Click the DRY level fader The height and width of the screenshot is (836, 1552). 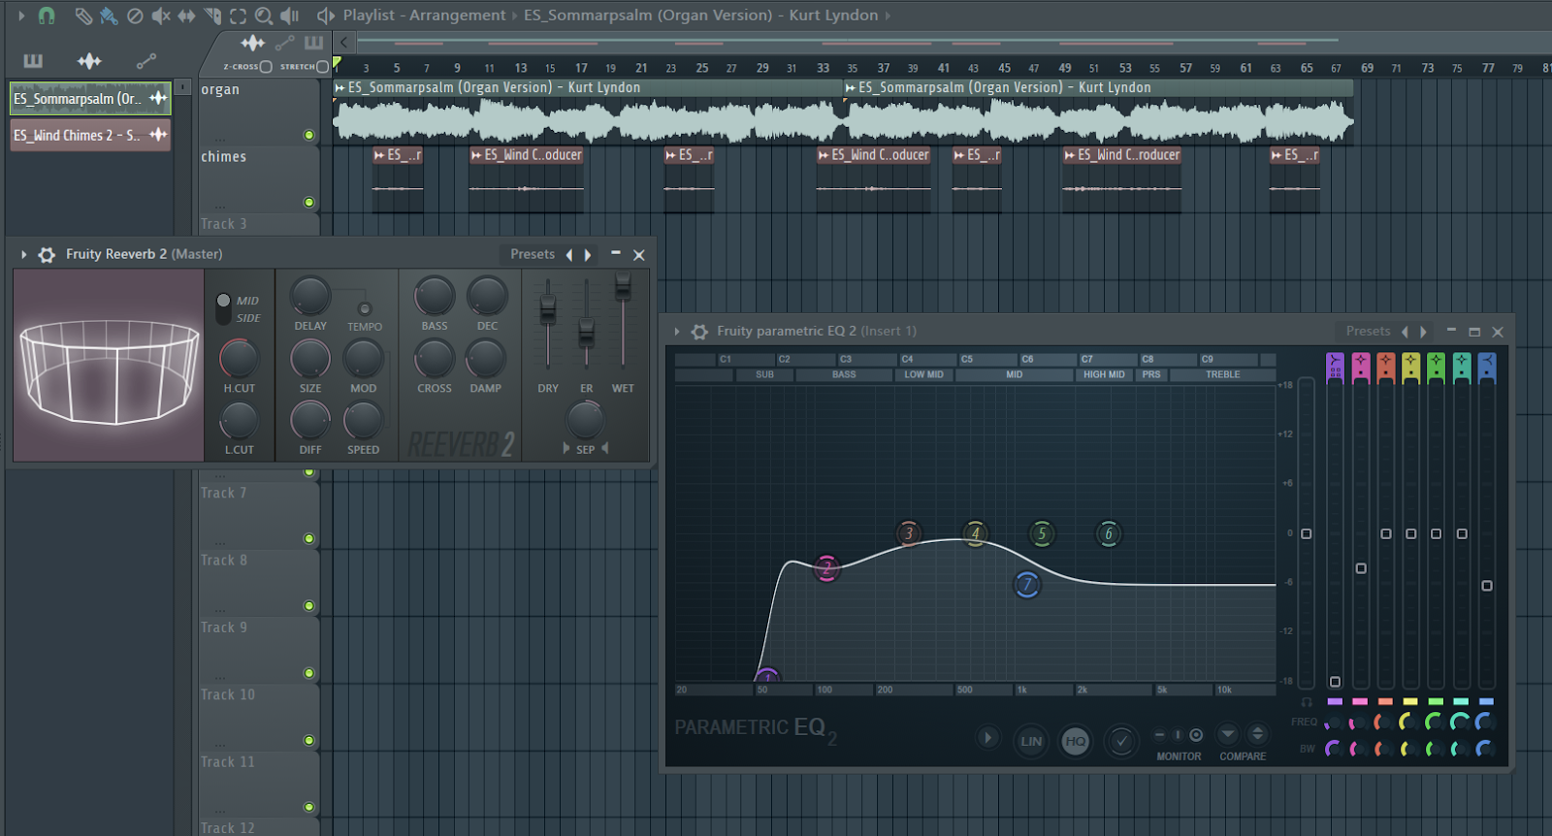click(548, 310)
